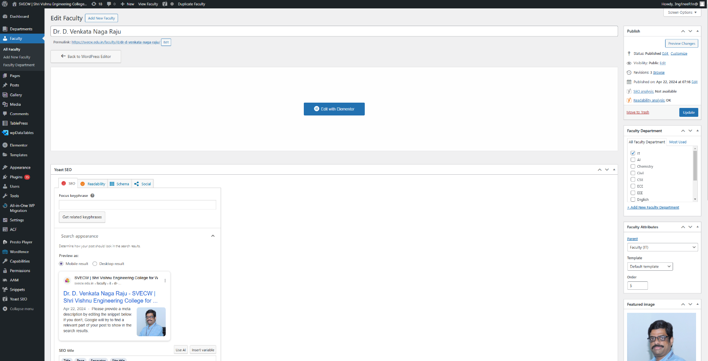Click Edit with Elementor button
The height and width of the screenshot is (361, 708).
coord(334,109)
